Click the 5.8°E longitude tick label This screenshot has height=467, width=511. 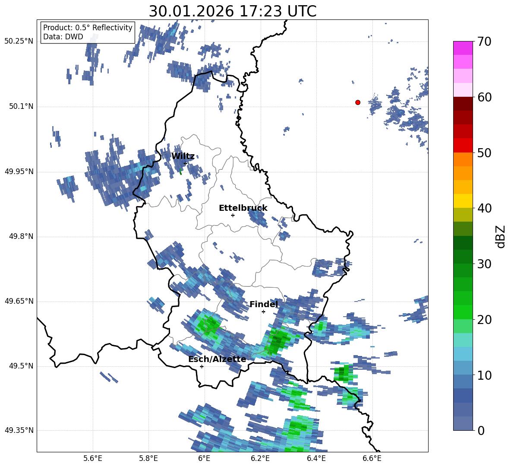pos(148,459)
